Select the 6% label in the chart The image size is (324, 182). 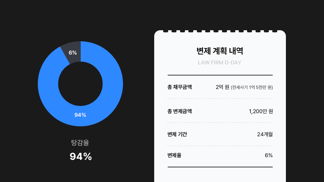tap(73, 53)
